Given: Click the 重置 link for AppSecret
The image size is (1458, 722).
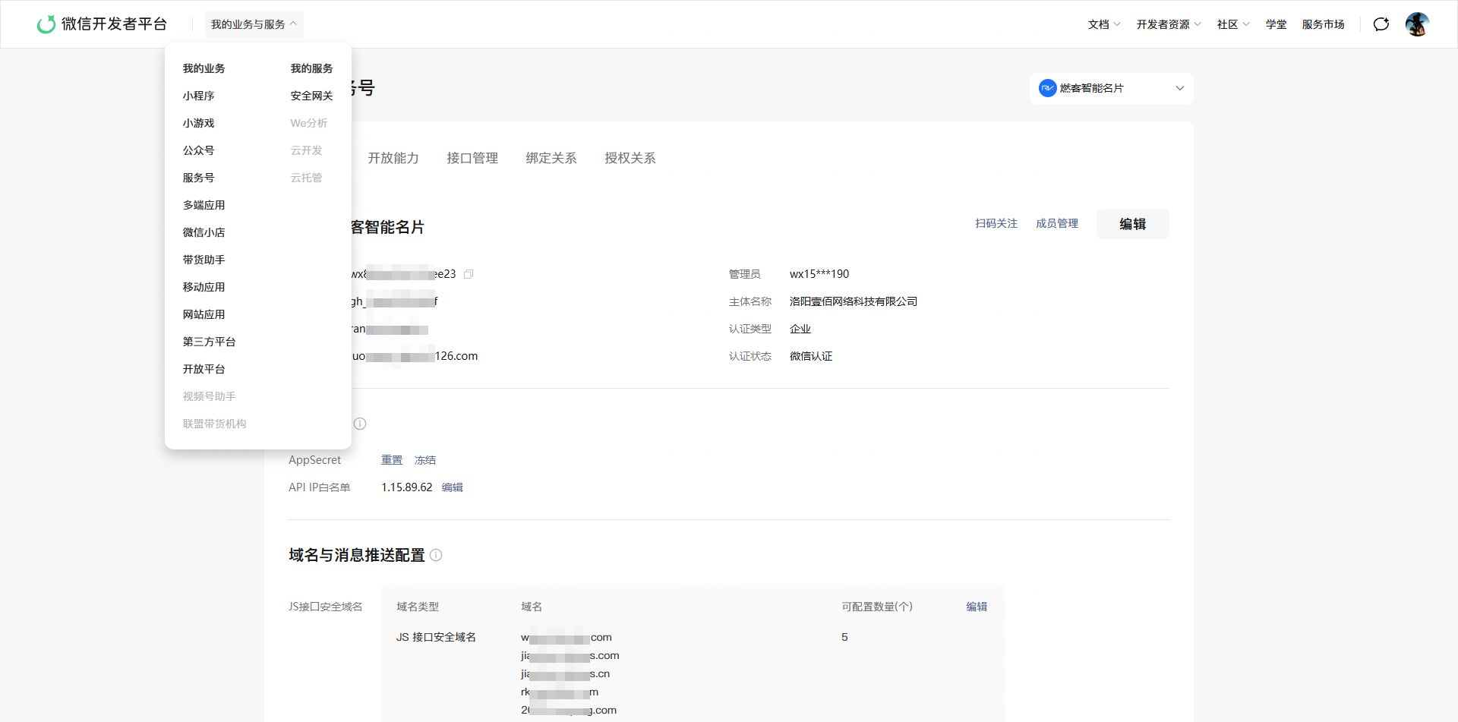Looking at the screenshot, I should pyautogui.click(x=392, y=460).
